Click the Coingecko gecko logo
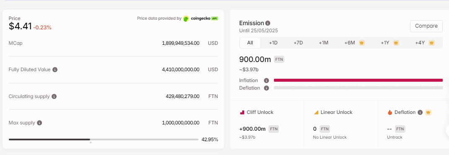 (186, 18)
